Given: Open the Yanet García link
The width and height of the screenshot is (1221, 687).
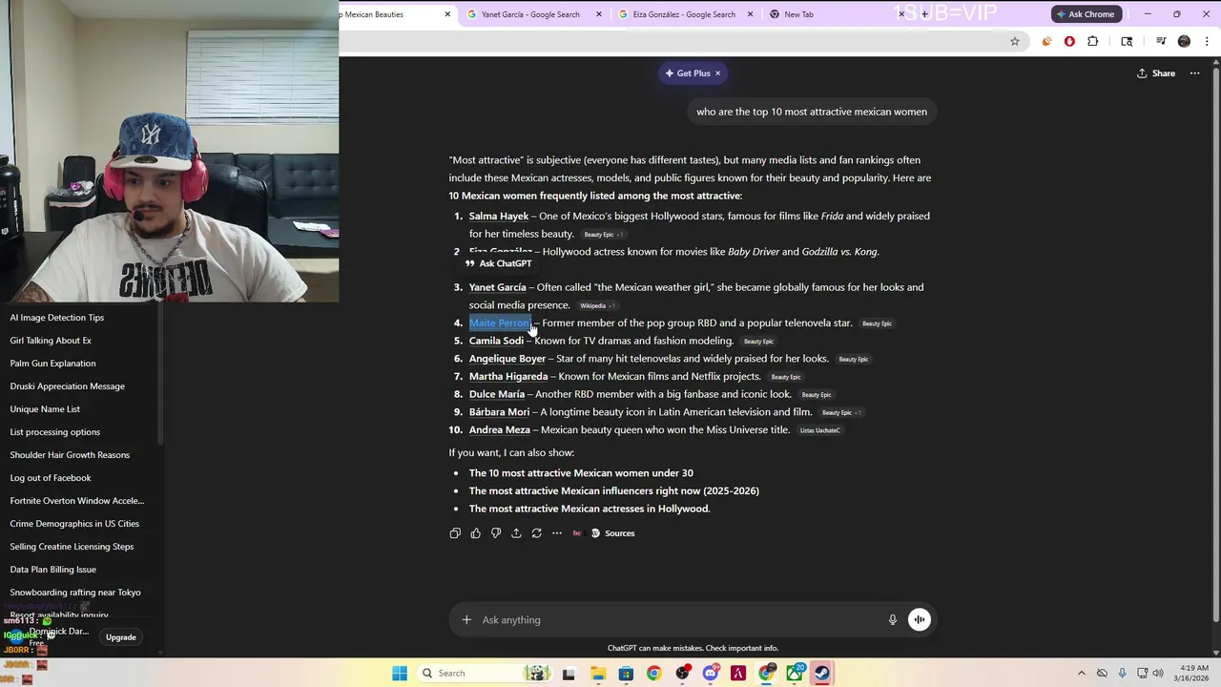Looking at the screenshot, I should (x=497, y=287).
